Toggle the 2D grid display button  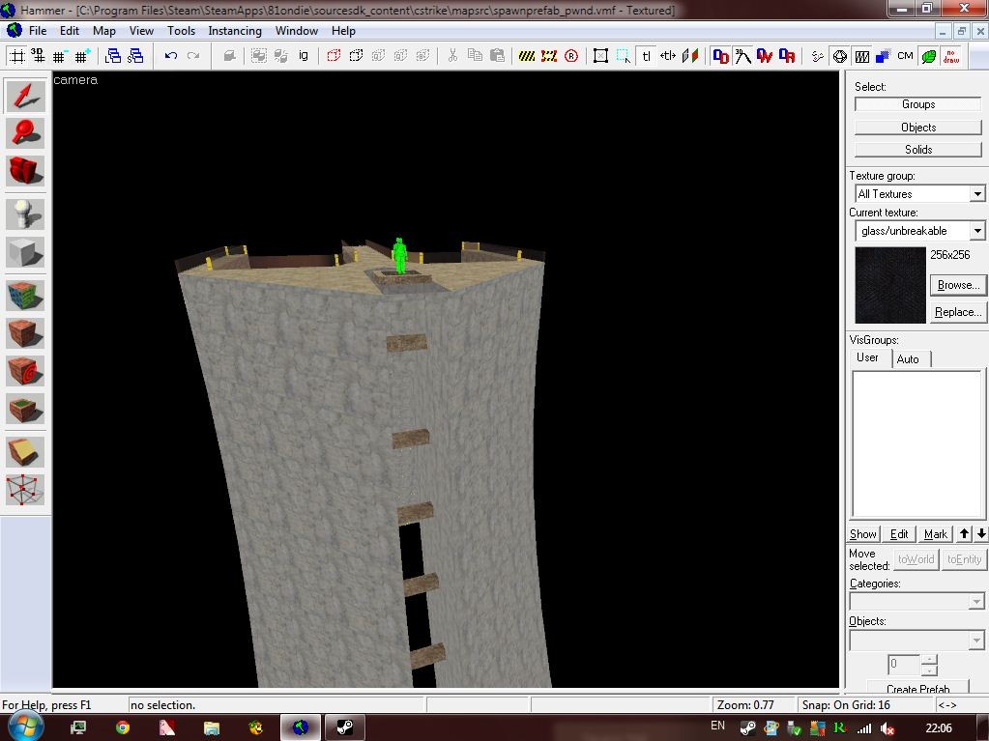(16, 56)
